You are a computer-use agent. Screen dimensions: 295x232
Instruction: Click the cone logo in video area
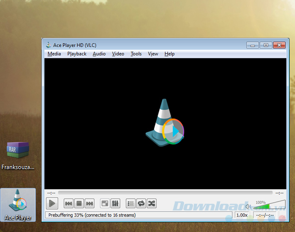(x=165, y=123)
